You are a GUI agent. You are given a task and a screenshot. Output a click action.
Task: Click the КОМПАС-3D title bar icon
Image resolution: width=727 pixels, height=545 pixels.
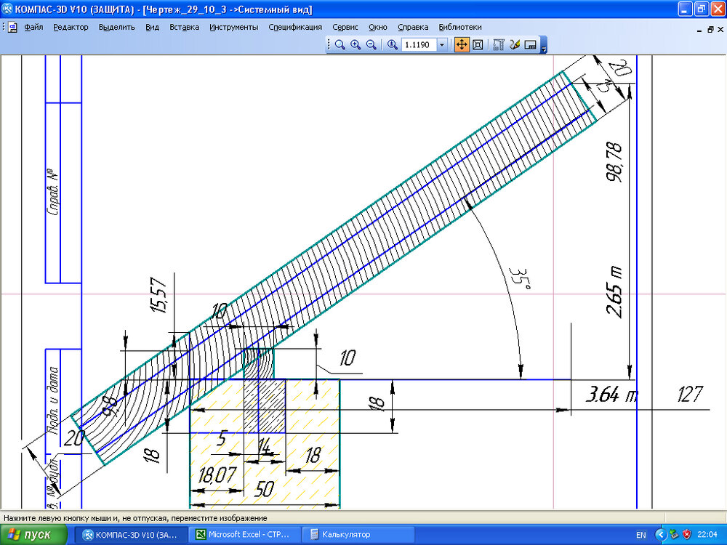coord(7,9)
